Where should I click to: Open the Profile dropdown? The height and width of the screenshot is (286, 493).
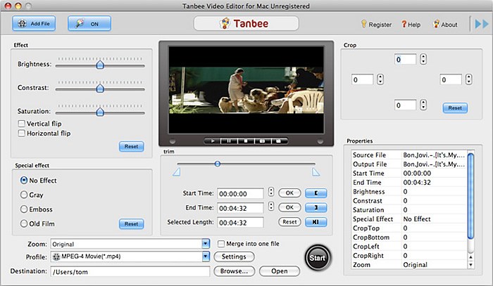pos(206,256)
